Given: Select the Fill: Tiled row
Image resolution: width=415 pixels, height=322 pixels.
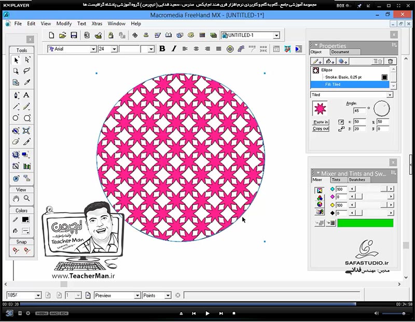Looking at the screenshot, I should 350,85.
